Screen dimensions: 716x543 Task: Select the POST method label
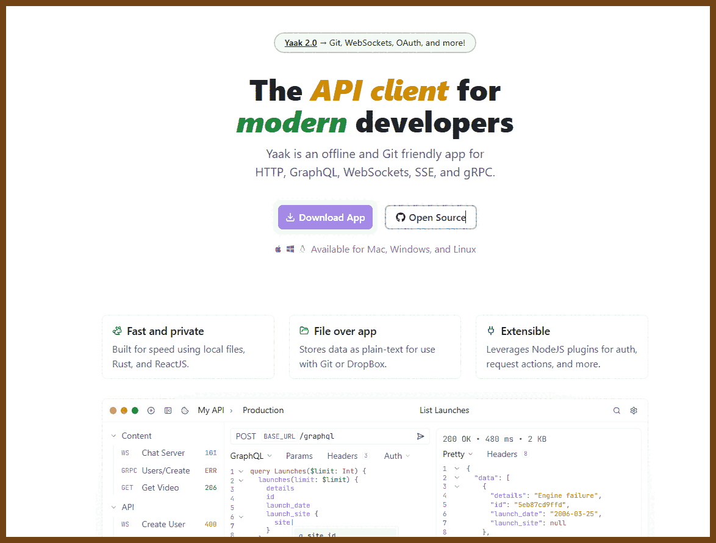coord(246,436)
